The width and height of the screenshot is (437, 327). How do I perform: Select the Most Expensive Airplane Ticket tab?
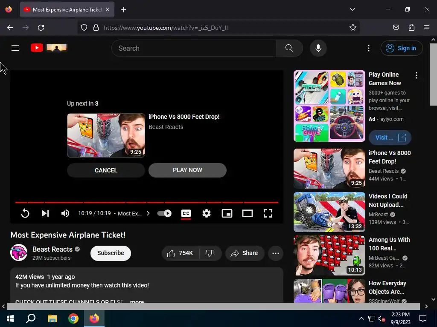[x=67, y=9]
